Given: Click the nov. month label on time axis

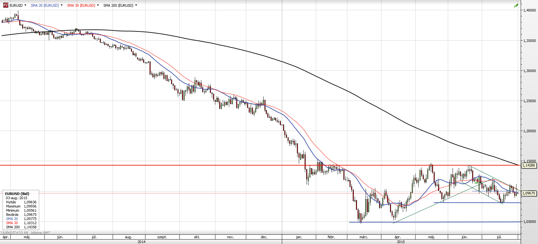Looking at the screenshot, I should click(230, 237).
